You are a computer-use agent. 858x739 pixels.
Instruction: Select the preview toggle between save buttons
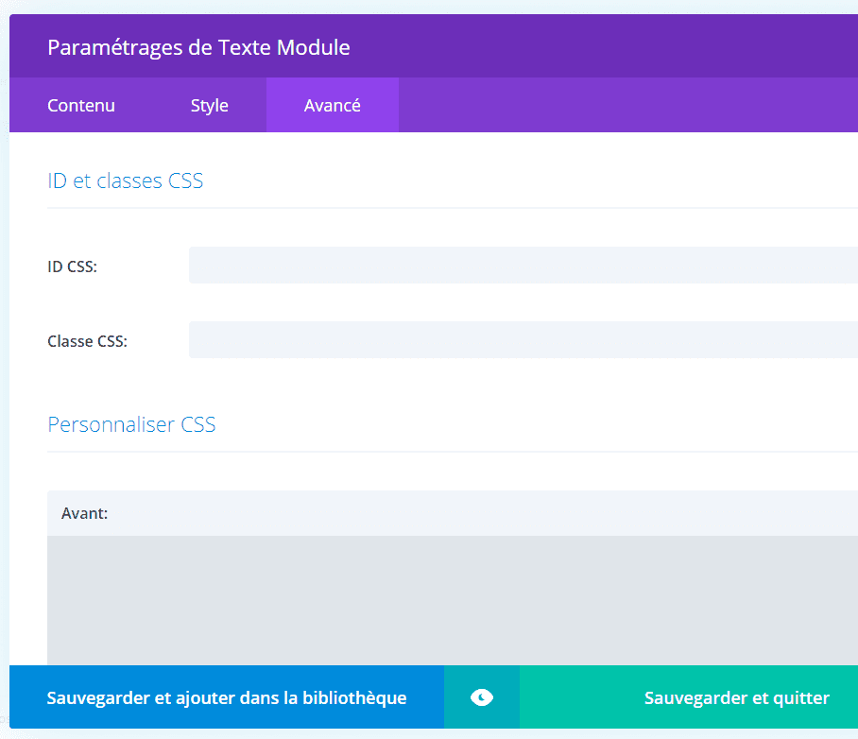(x=481, y=697)
